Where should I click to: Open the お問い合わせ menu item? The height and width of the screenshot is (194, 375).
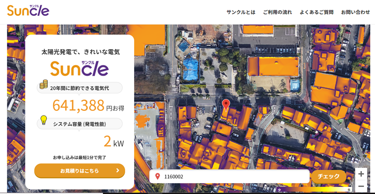(x=355, y=12)
